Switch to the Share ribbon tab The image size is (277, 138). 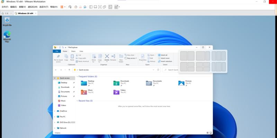73,51
